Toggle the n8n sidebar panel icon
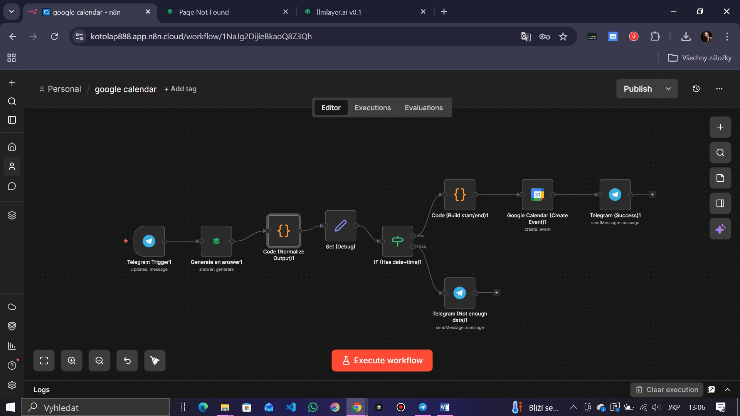Viewport: 740px width, 416px height. 12,120
